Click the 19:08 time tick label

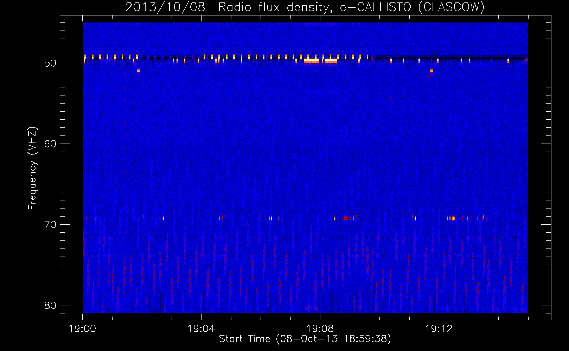(x=320, y=329)
